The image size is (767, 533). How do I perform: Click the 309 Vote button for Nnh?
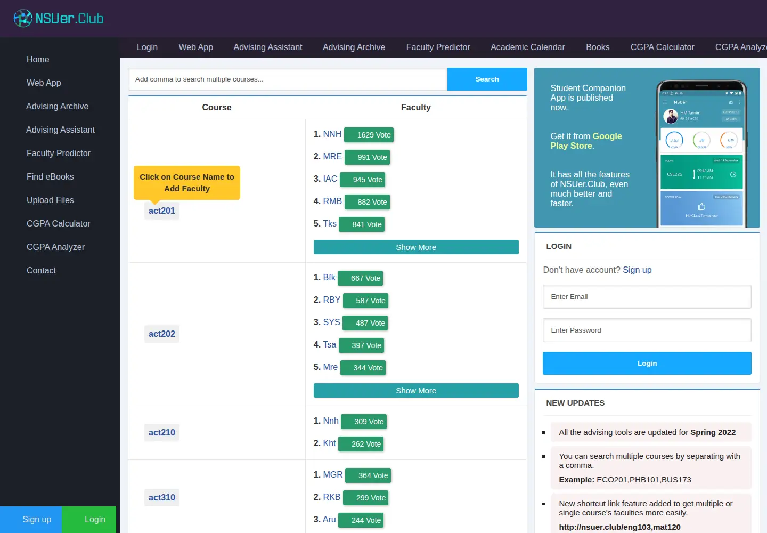pyautogui.click(x=364, y=422)
